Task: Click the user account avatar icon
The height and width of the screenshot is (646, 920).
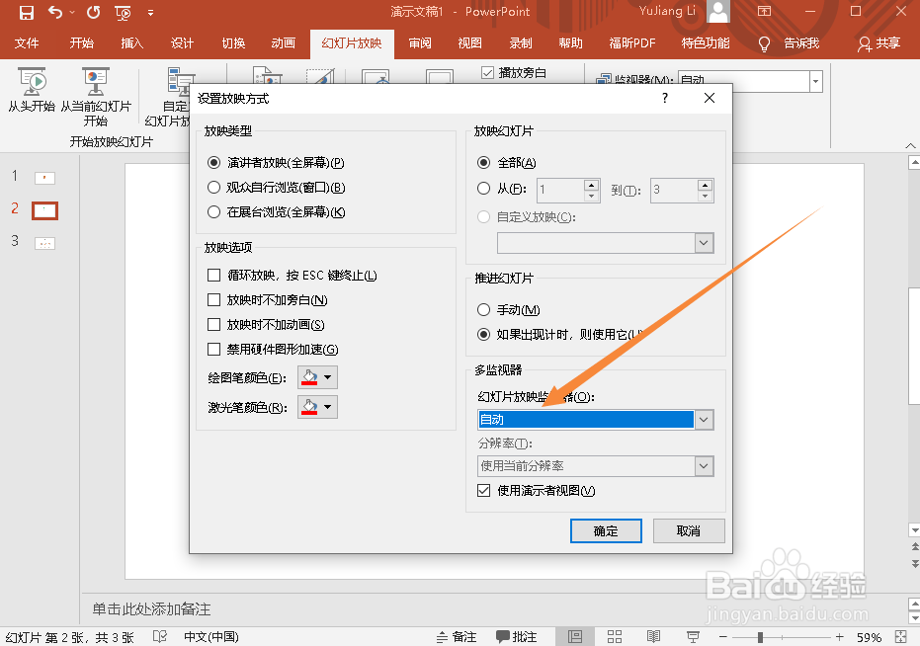Action: (718, 11)
